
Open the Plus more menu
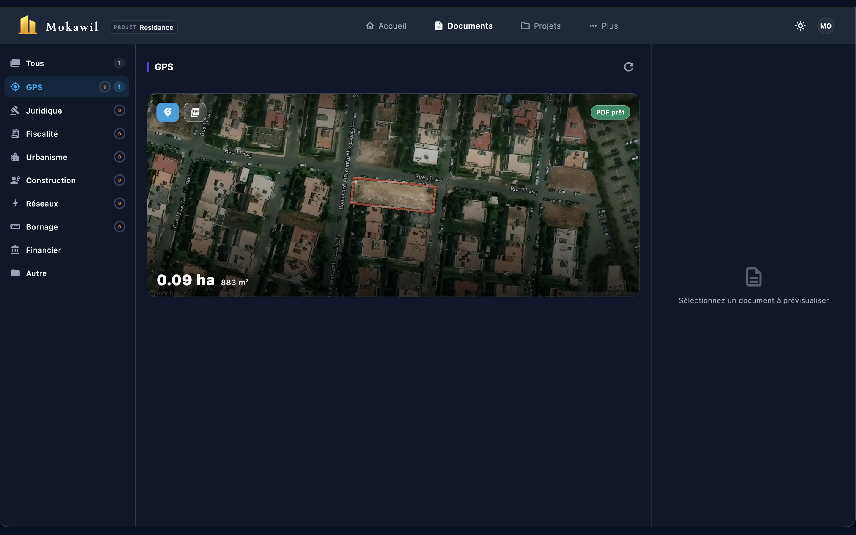pyautogui.click(x=603, y=26)
